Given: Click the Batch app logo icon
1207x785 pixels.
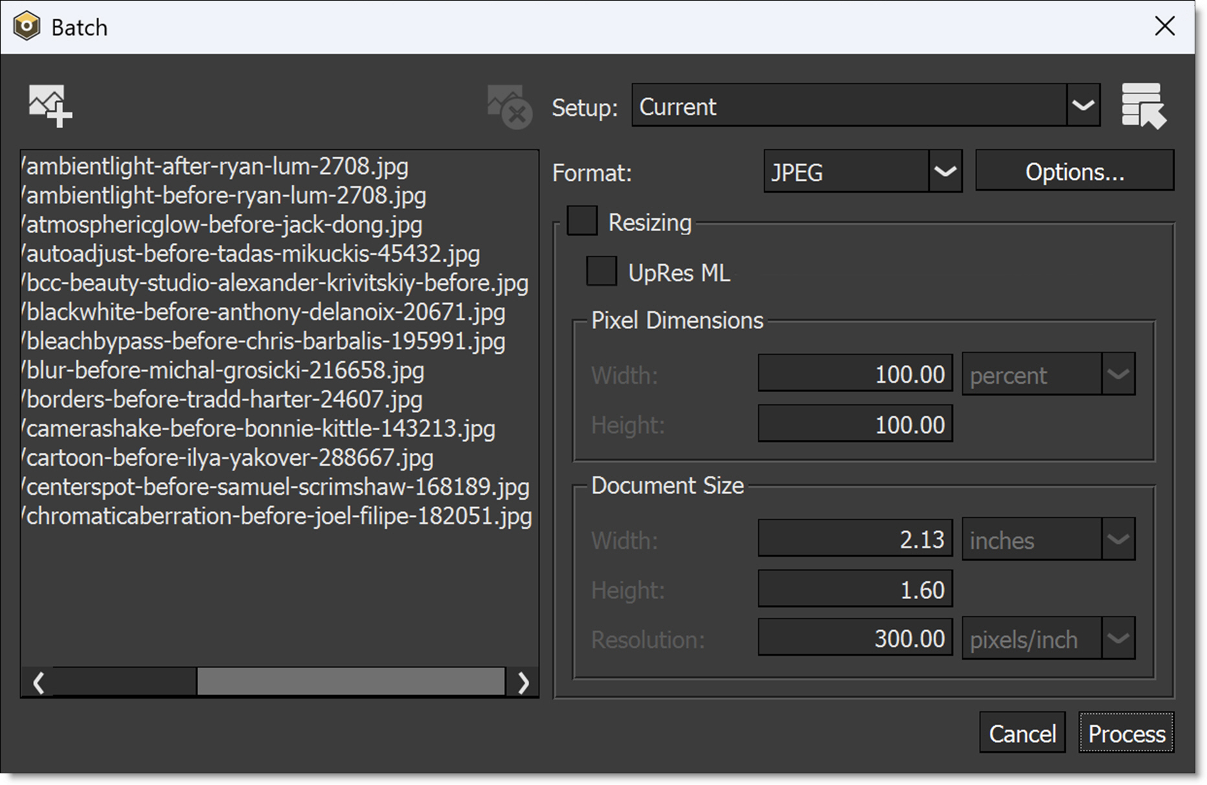Looking at the screenshot, I should 27,27.
